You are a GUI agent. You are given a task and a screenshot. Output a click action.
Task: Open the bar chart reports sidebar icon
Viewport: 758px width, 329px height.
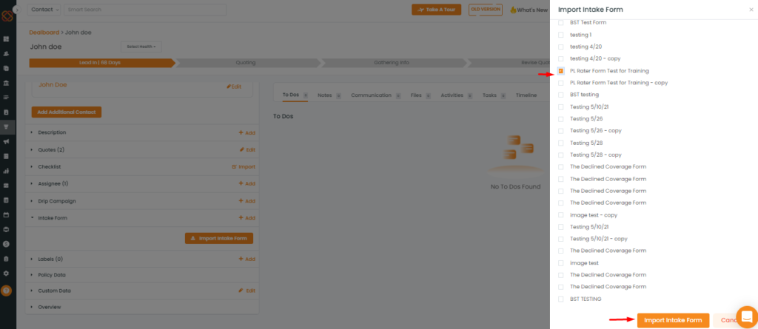(x=6, y=171)
